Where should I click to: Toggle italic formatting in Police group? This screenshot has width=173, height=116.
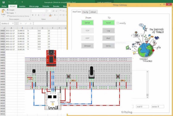(x=35, y=15)
